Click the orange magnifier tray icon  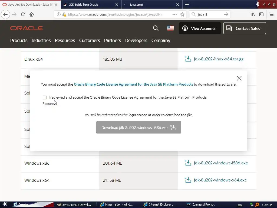(257, 205)
